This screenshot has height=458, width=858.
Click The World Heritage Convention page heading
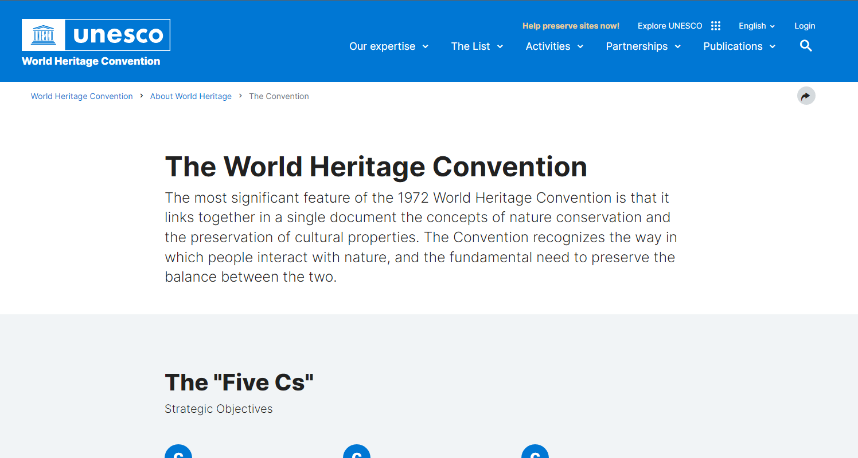click(376, 167)
